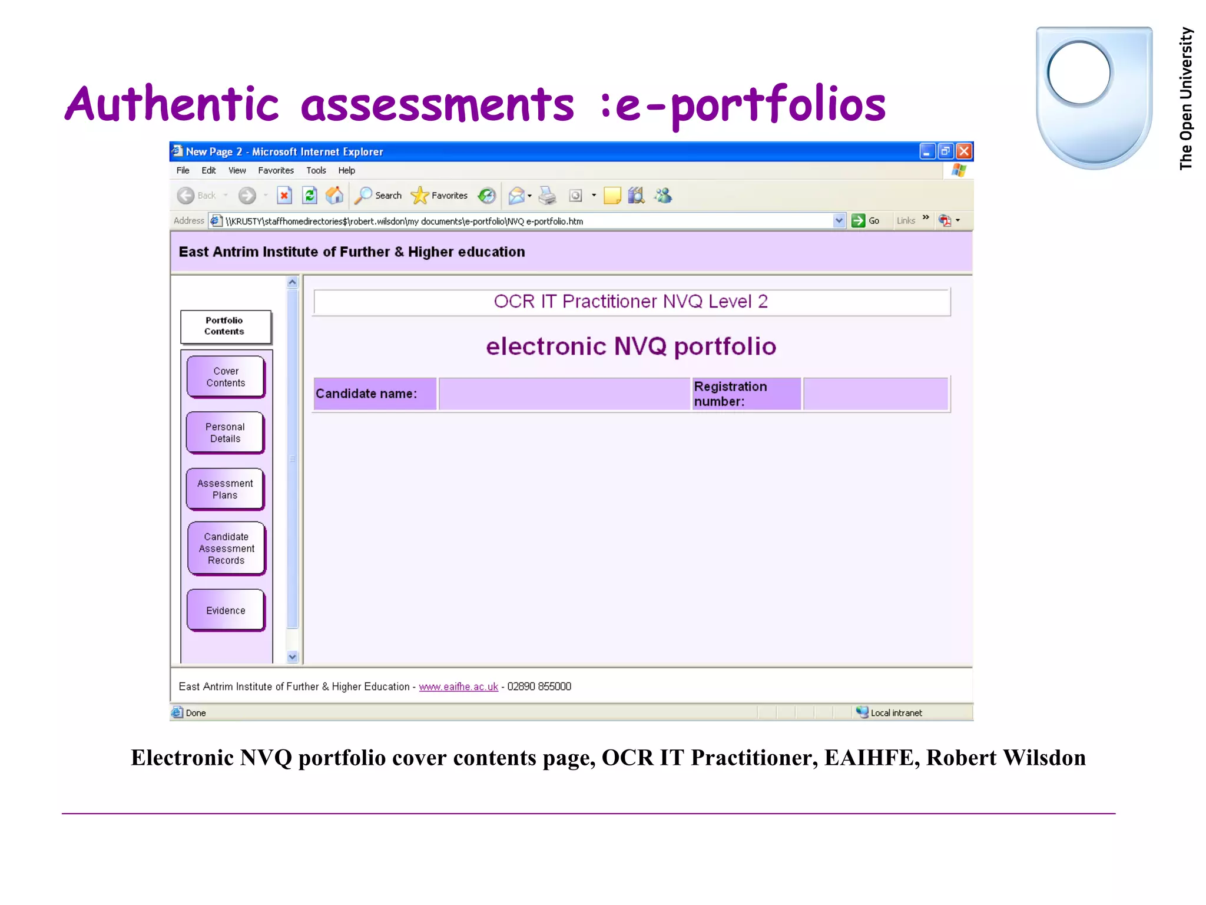Image resolution: width=1206 pixels, height=905 pixels.
Task: Go to the Home page icon
Action: (334, 196)
